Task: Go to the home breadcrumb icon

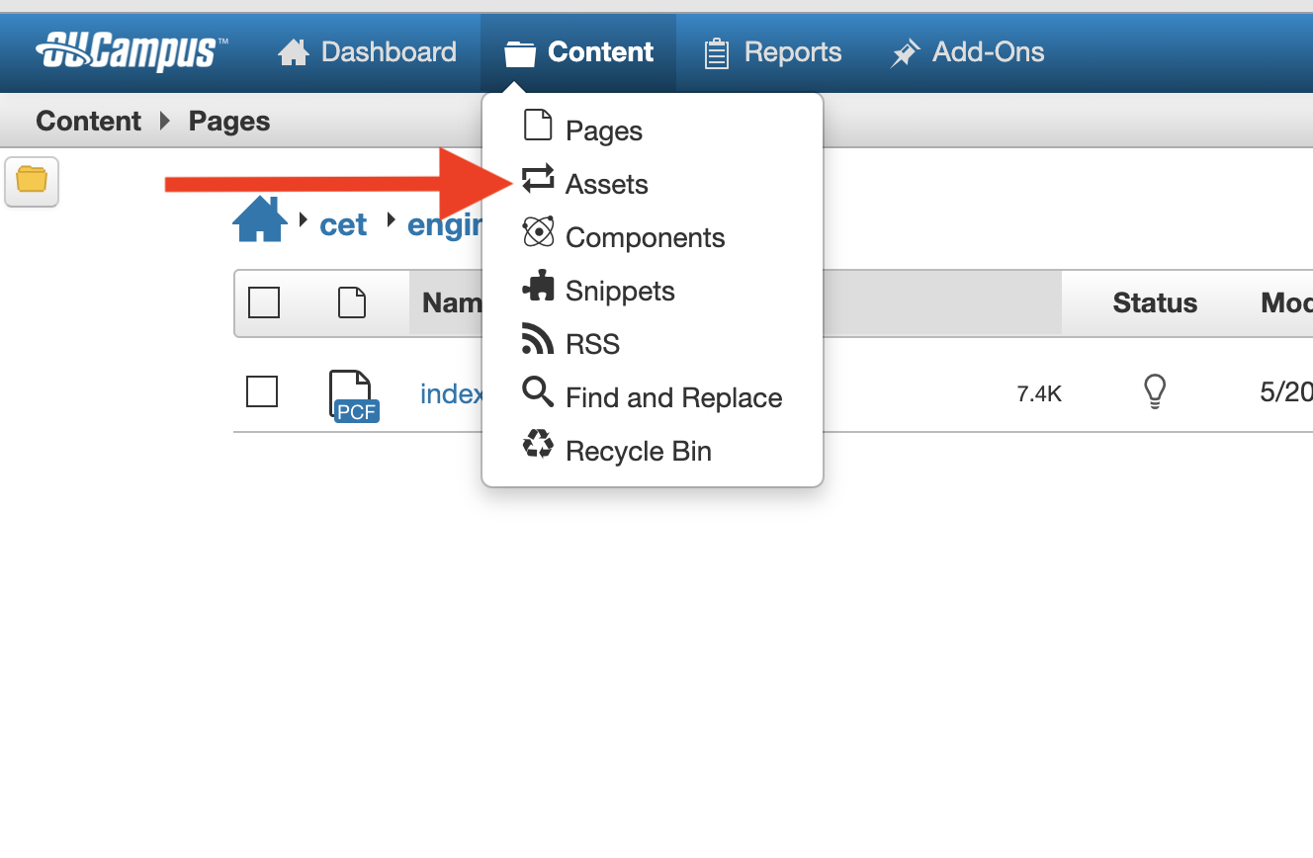Action: coord(260,219)
